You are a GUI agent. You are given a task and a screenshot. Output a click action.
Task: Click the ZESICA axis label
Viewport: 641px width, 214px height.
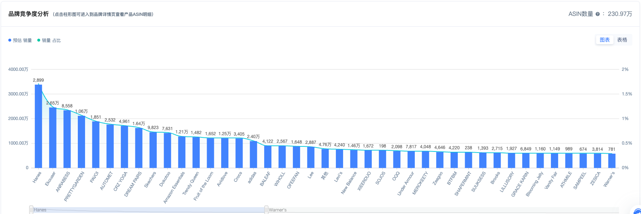[x=595, y=178]
